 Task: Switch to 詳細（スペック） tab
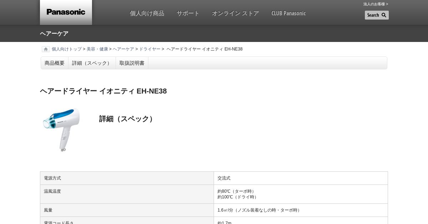[x=92, y=63]
